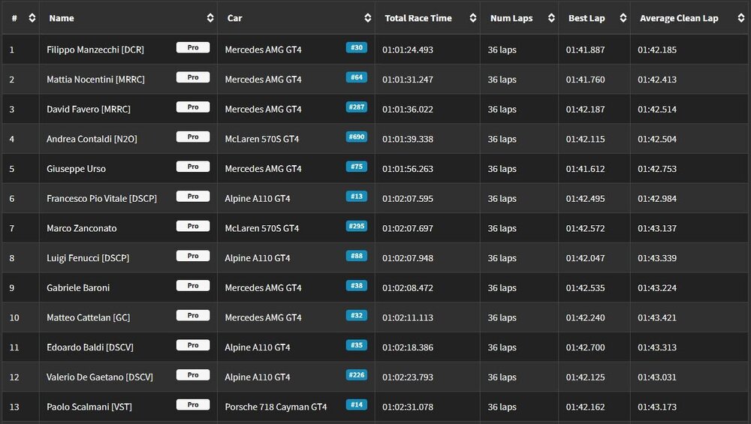Click average clean lap 01:43.339

pyautogui.click(x=657, y=258)
